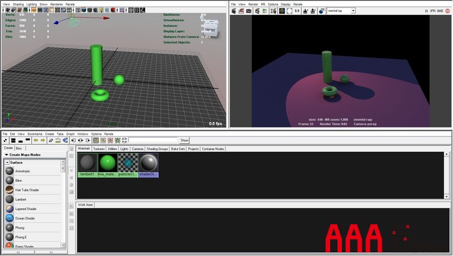Screen dimensions: 453x256
Task: Click the Output Connections icon in Hypershade
Action: [x=88, y=140]
